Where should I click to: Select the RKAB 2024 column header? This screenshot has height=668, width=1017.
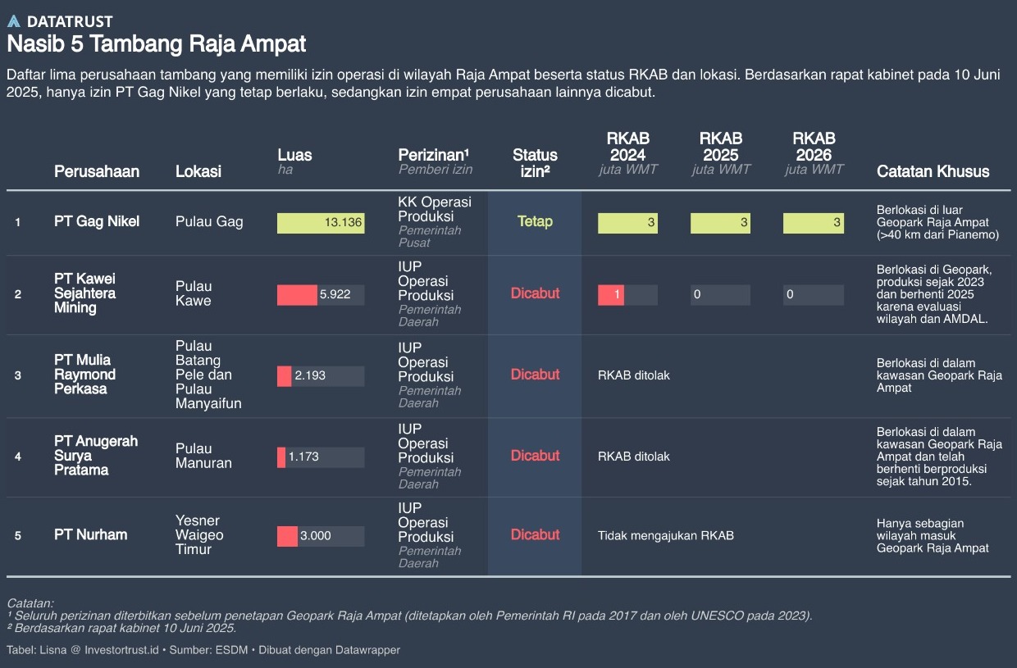point(627,147)
